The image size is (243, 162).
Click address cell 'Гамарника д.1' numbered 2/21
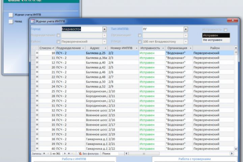[x=97, y=144]
